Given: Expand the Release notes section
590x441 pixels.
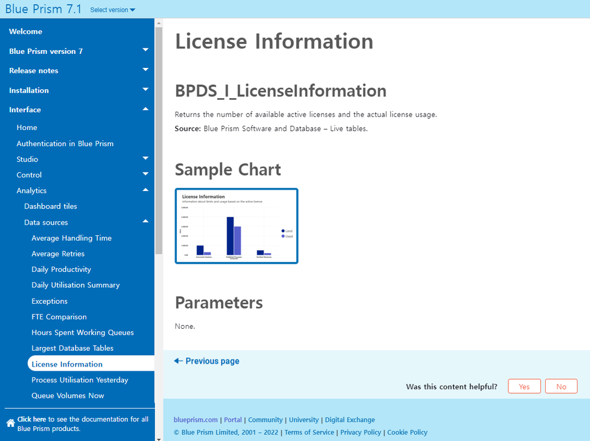Looking at the screenshot, I should click(145, 70).
